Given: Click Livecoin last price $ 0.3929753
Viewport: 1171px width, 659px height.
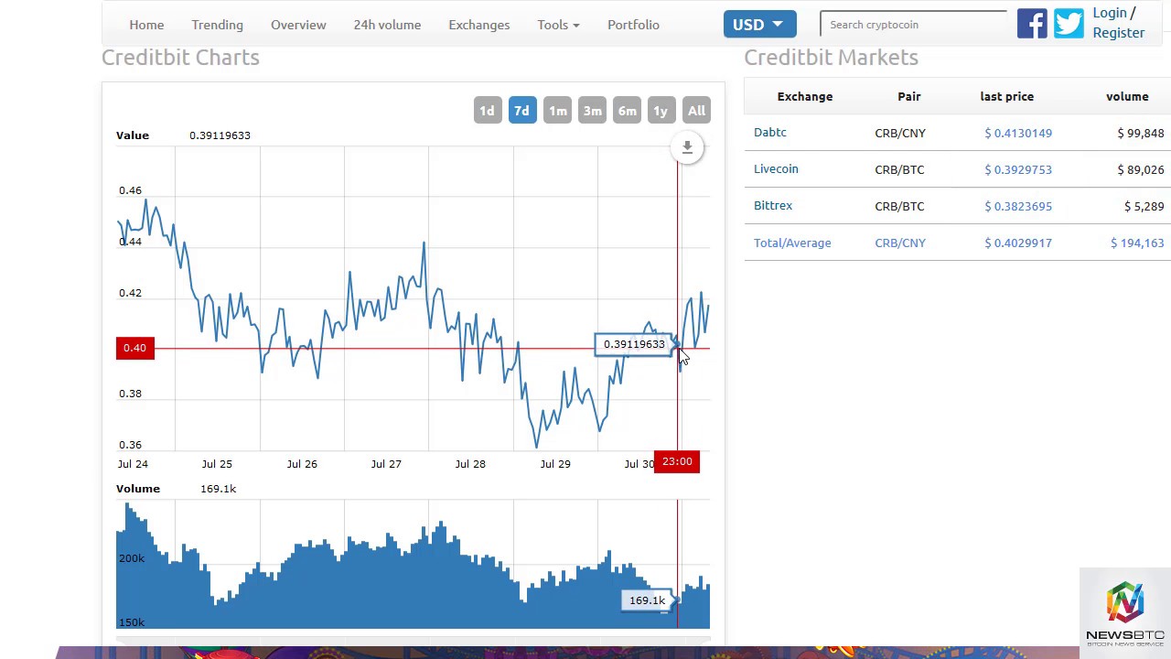Looking at the screenshot, I should click(1018, 169).
